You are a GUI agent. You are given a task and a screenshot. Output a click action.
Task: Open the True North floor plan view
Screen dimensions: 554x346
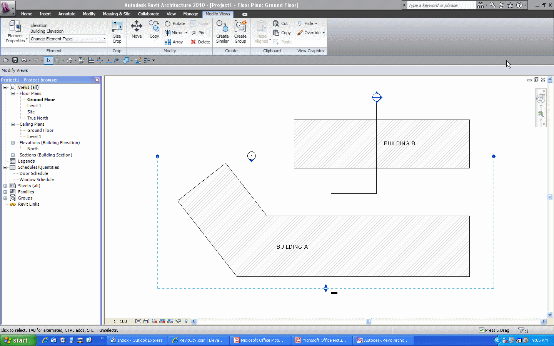point(38,118)
